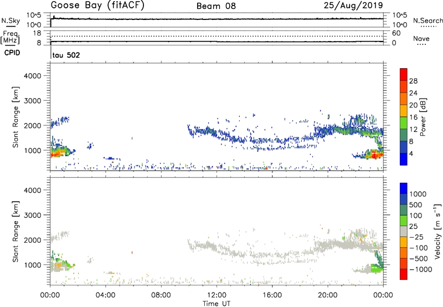443x307 pixels.
Task: Click the 04:00 time tick label
Action: 105,295
